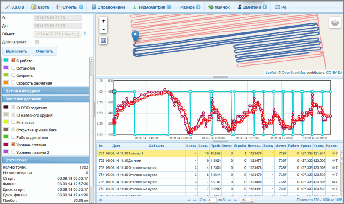Click the До end date field

[x=58, y=26]
